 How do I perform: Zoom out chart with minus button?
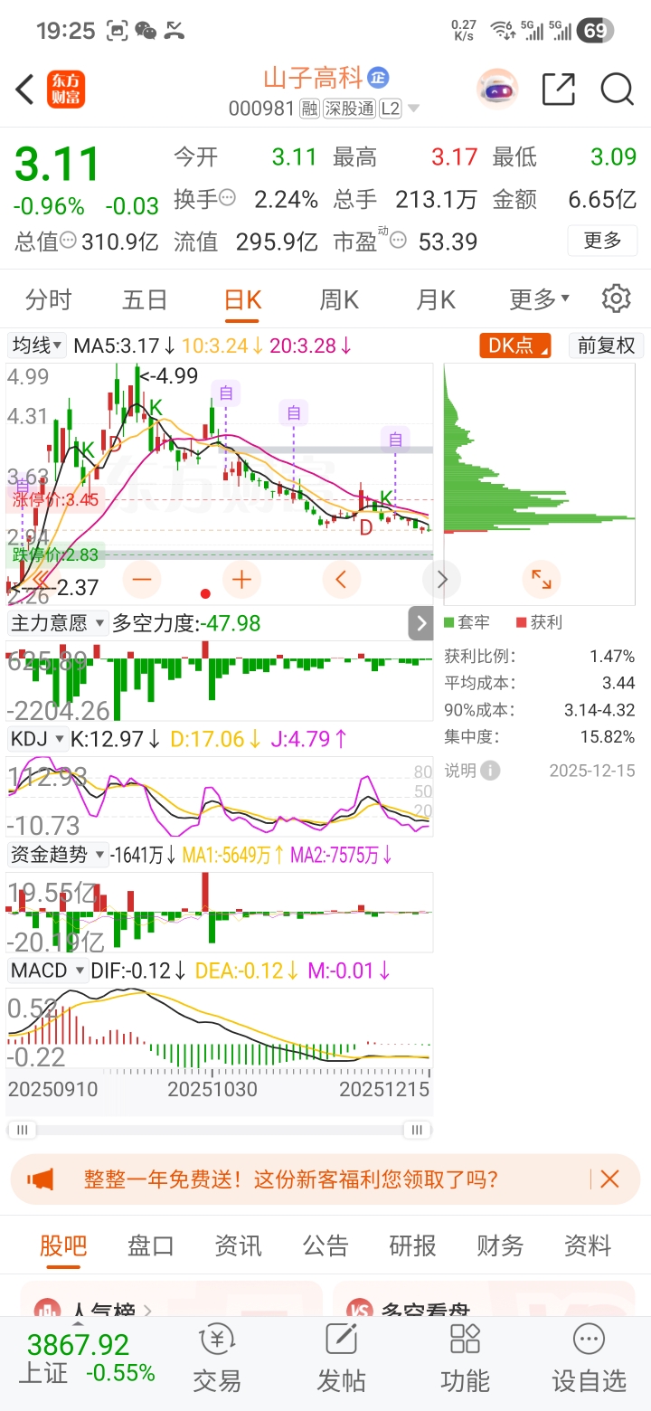tap(141, 579)
